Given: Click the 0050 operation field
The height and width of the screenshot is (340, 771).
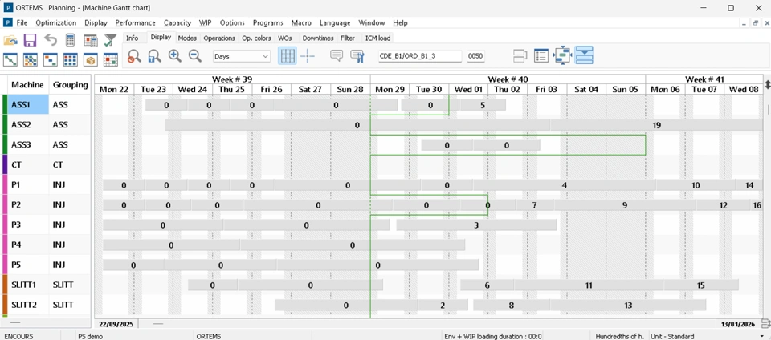Looking at the screenshot, I should point(475,56).
